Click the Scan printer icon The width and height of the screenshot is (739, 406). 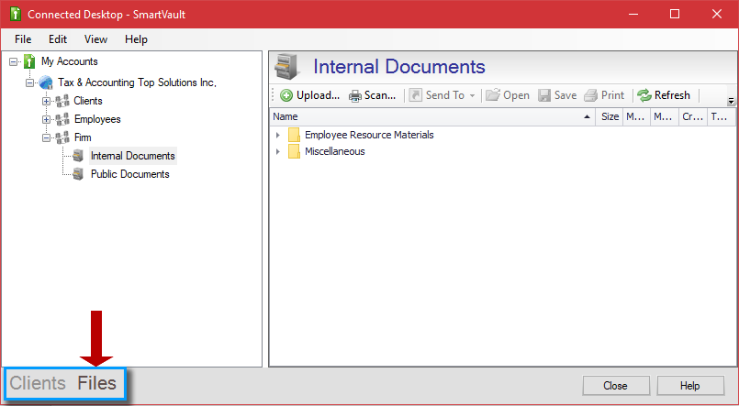click(355, 96)
